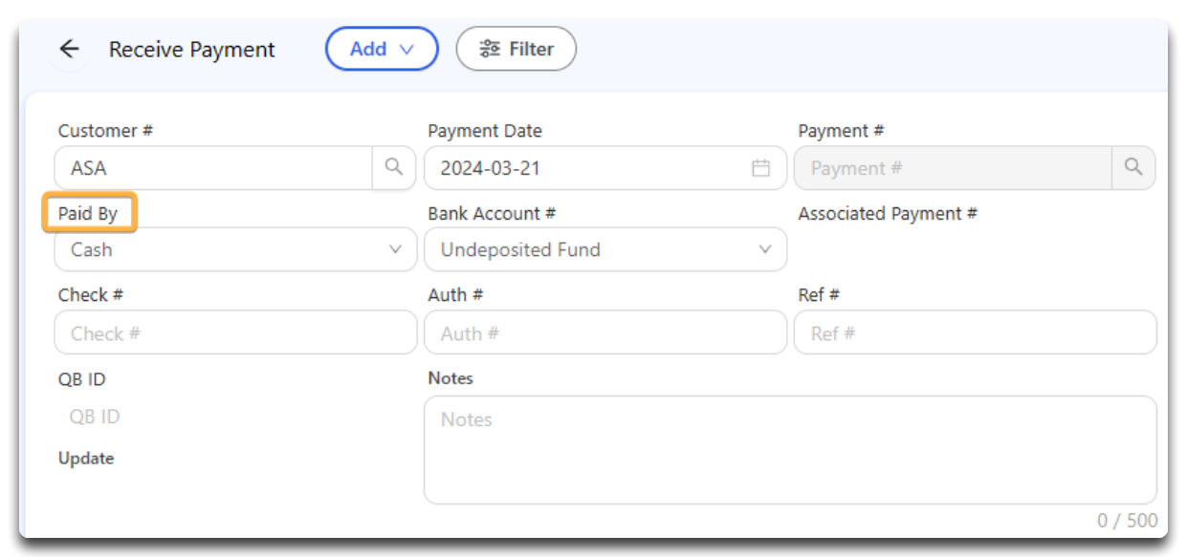
Task: Click the highlighted Paid By label
Action: 89,213
